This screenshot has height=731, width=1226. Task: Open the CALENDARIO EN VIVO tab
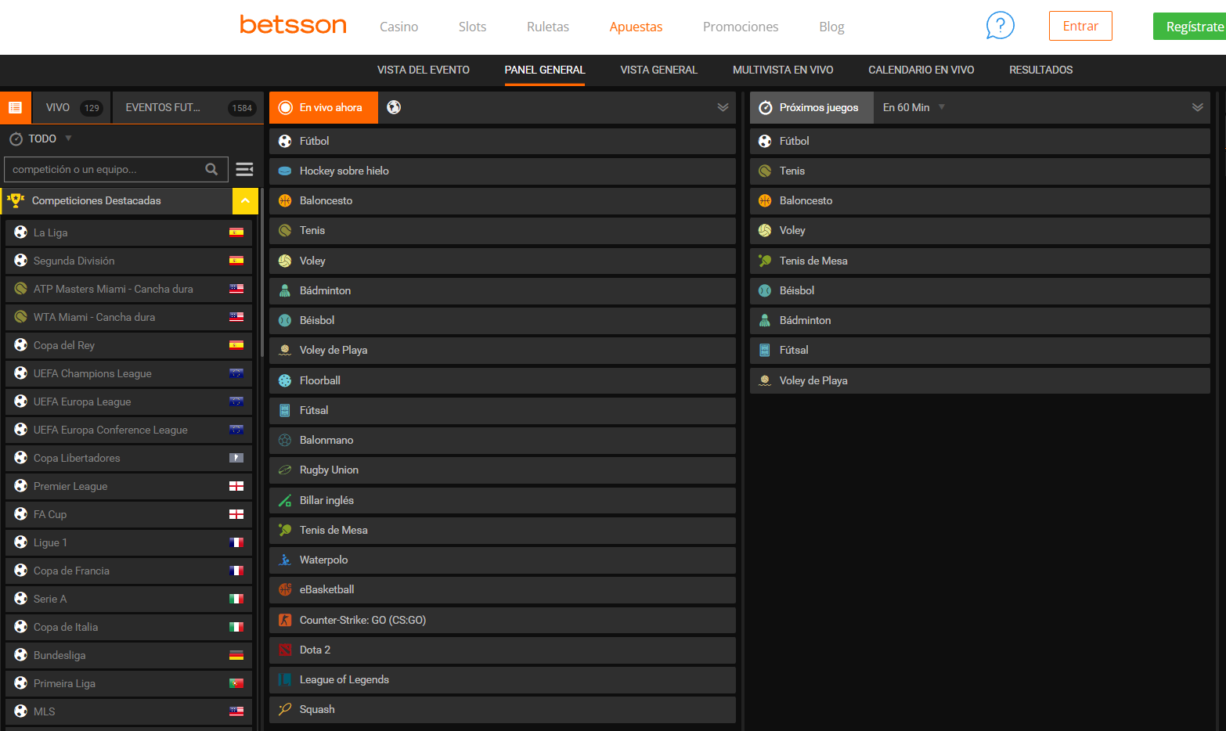coord(921,70)
